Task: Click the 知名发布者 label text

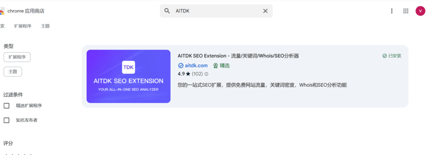Action: tap(27, 120)
